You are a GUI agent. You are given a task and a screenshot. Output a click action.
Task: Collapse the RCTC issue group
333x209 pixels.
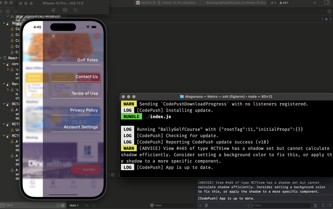[x=4, y=136]
